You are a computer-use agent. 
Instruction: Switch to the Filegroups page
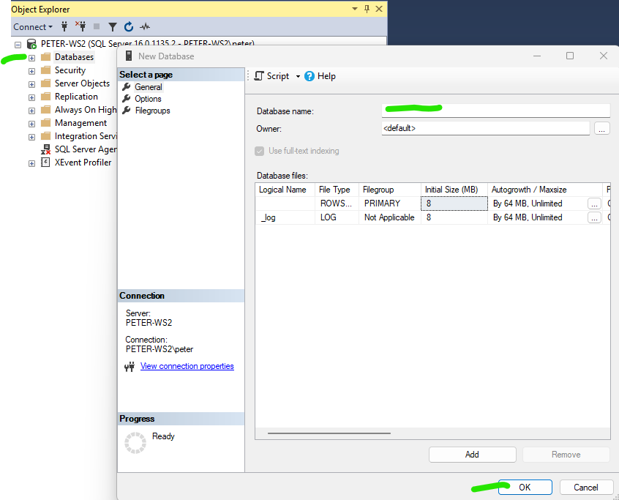(152, 111)
